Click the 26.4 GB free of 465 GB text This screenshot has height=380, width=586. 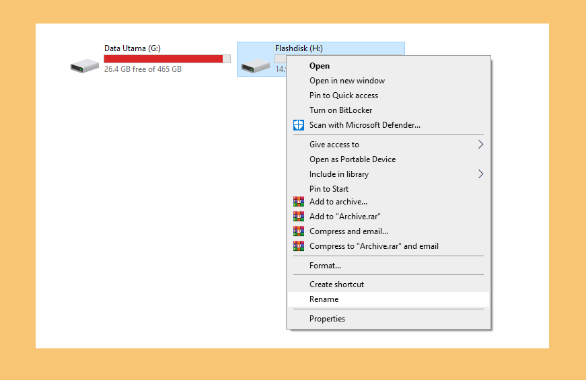pos(143,69)
